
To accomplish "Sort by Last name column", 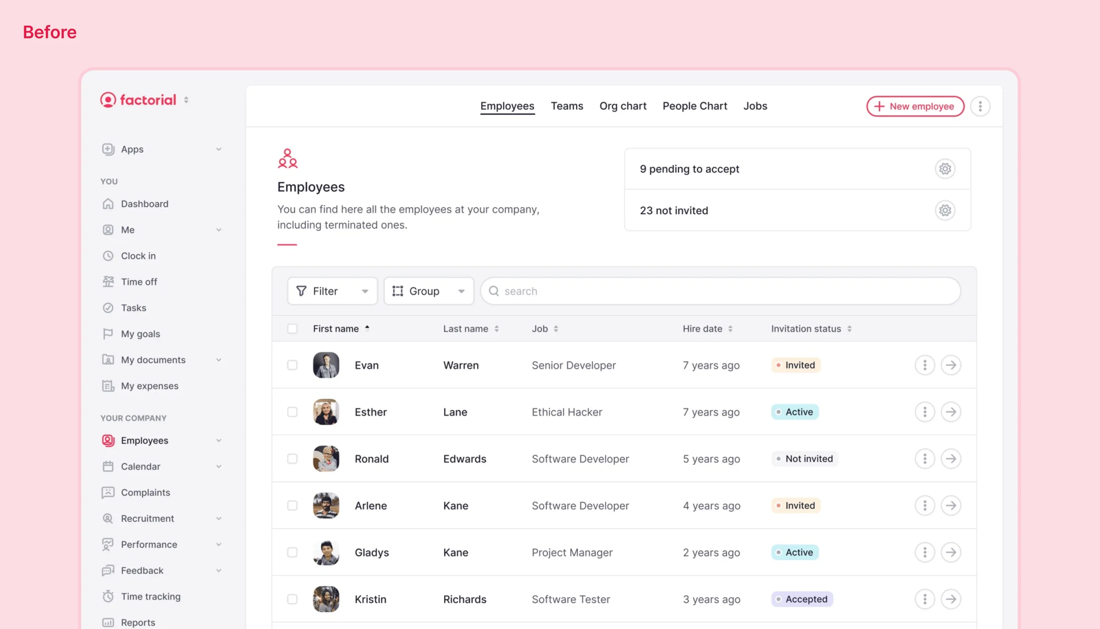I will [471, 329].
